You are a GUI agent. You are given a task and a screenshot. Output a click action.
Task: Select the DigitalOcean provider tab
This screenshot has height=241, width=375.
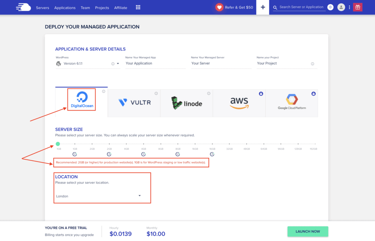point(82,102)
